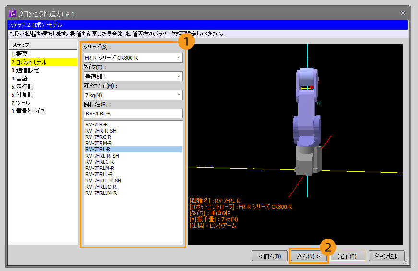Click the 前へ(B) back button
This screenshot has width=418, height=271.
tap(270, 256)
